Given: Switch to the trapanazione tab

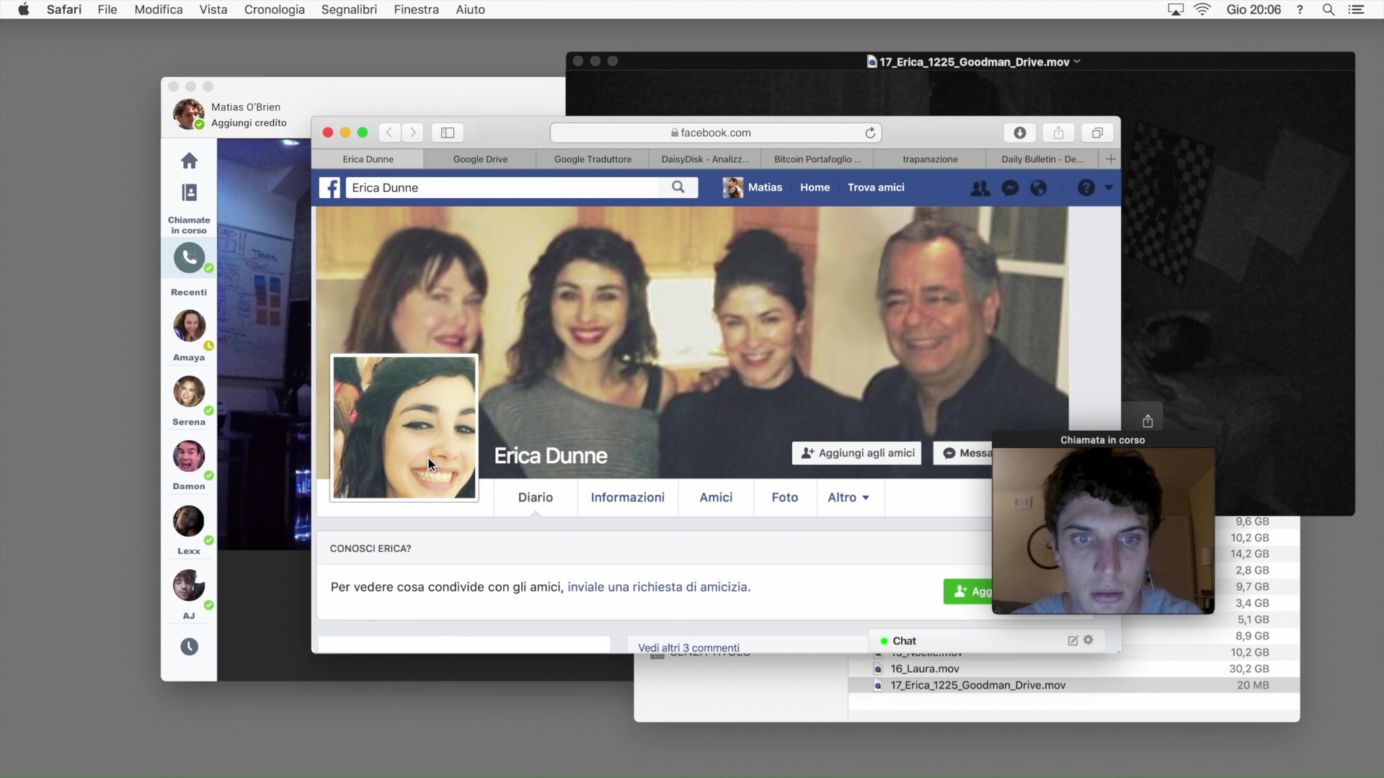Looking at the screenshot, I should (x=930, y=159).
